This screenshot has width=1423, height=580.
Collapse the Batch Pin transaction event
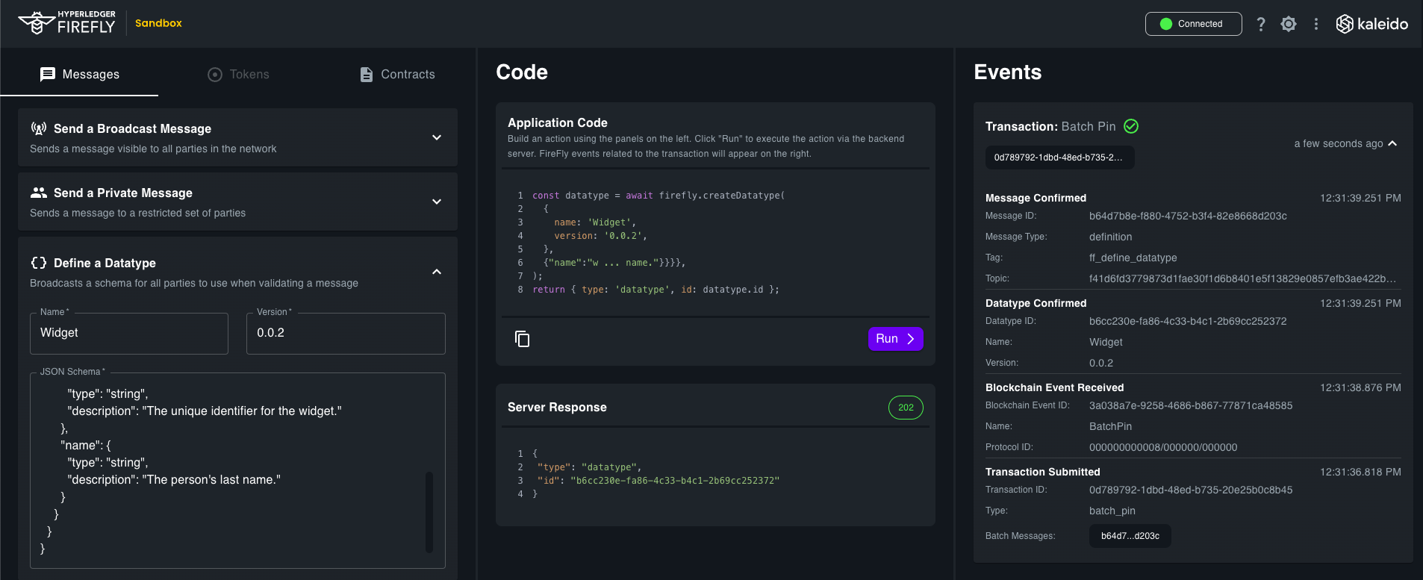click(1392, 143)
